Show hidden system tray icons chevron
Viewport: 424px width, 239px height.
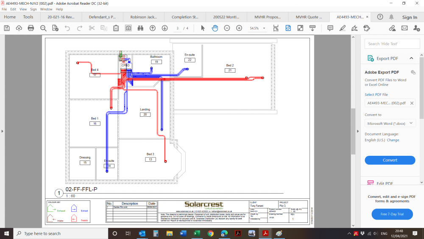tap(349, 233)
